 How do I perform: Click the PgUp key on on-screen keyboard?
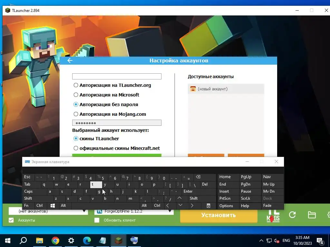[250, 177]
